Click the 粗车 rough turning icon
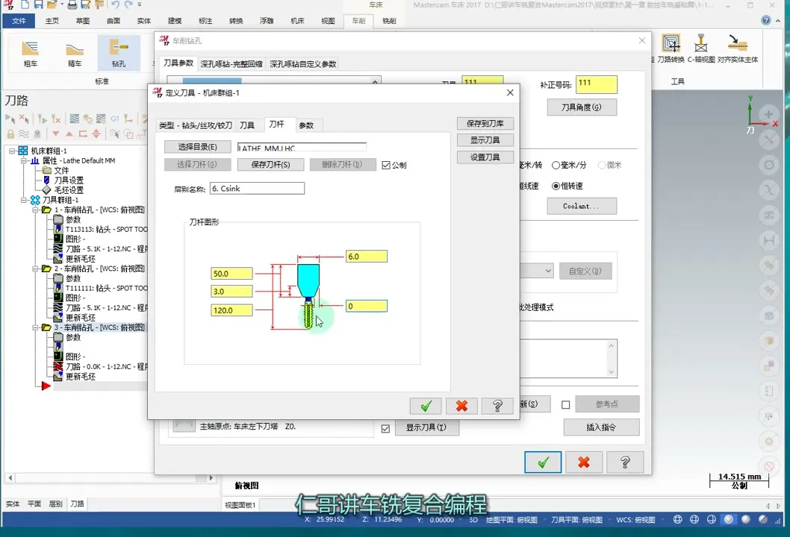 pos(31,53)
